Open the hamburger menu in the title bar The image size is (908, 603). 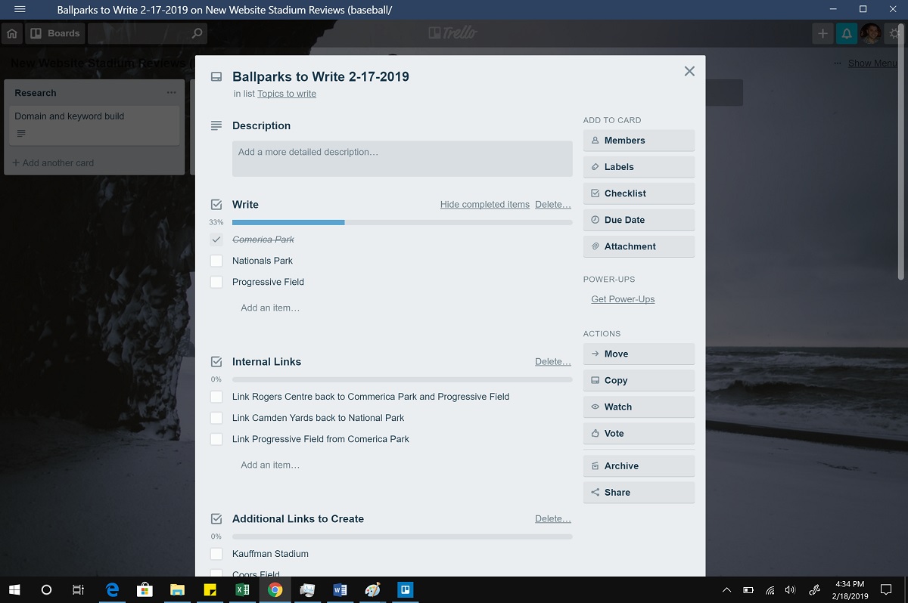(20, 10)
